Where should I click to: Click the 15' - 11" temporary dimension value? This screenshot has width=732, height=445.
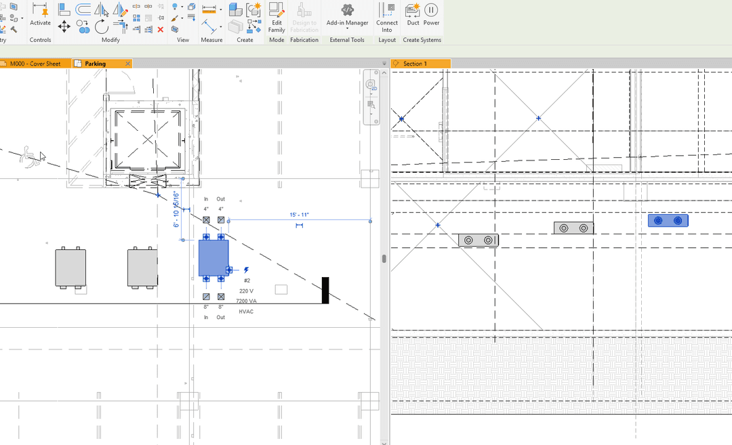pyautogui.click(x=300, y=215)
